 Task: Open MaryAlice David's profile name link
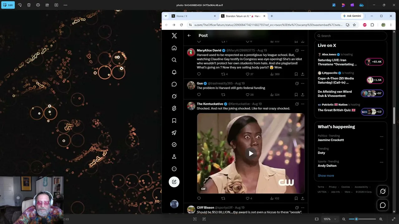(x=209, y=50)
